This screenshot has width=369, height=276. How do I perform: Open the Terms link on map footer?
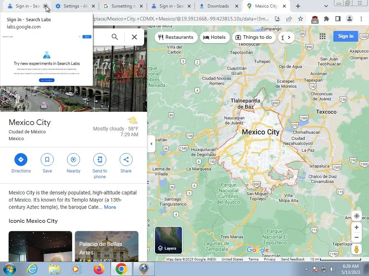(253, 259)
